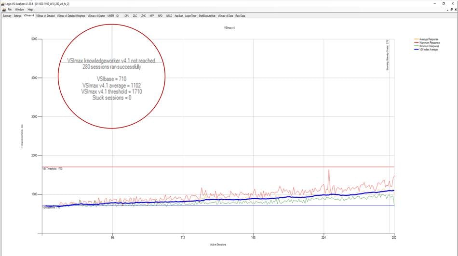This screenshot has height=256, width=458.
Task: Show the VSImax v4 Scatter tab
Action: click(96, 16)
